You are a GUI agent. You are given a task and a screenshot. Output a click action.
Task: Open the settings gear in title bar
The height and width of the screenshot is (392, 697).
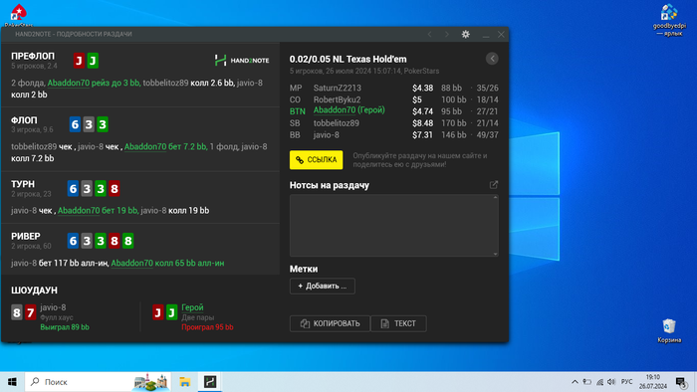click(465, 34)
